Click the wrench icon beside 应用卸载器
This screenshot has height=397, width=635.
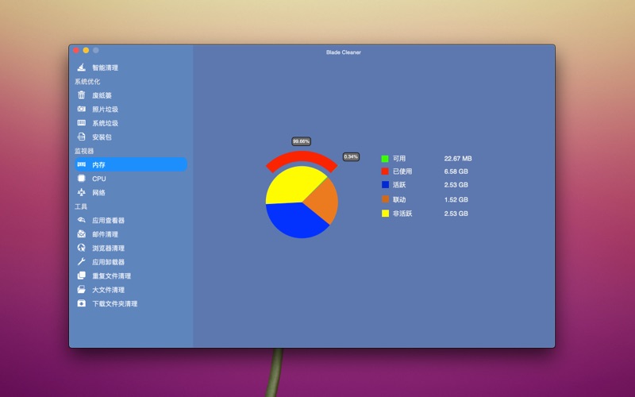pos(82,262)
